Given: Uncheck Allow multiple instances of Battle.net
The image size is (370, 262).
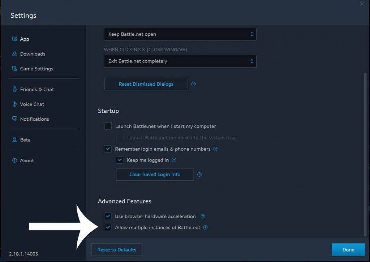Looking at the screenshot, I should [x=108, y=227].
